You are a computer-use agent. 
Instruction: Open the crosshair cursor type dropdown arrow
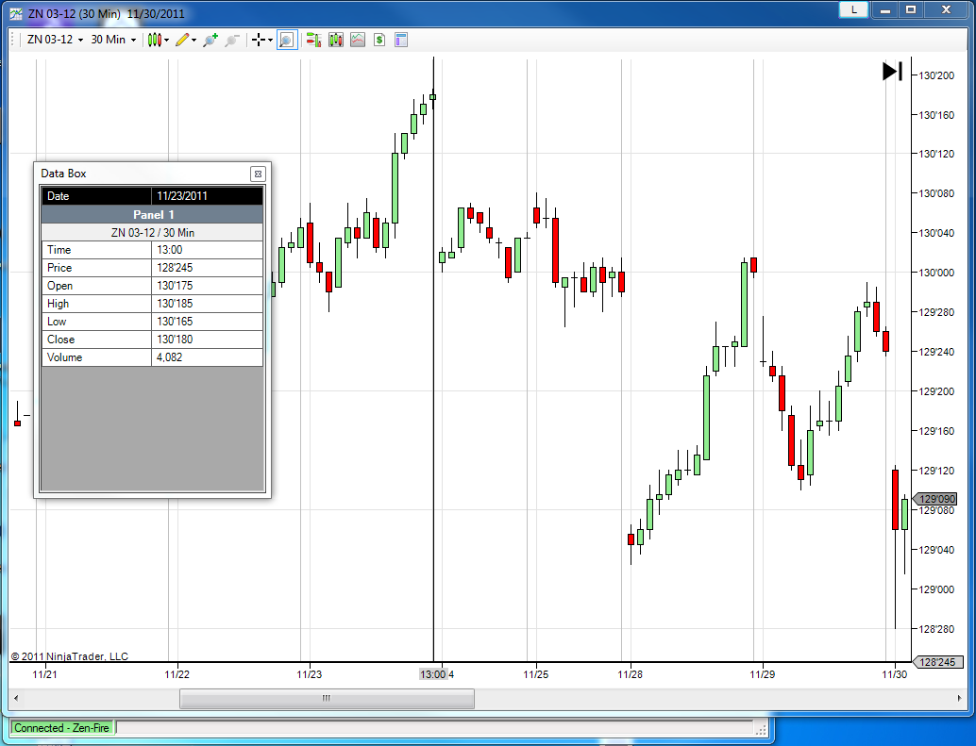(271, 40)
